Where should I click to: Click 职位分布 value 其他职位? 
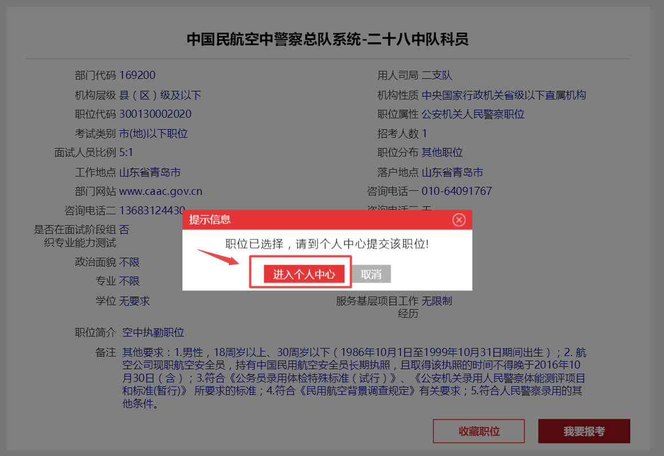(442, 152)
